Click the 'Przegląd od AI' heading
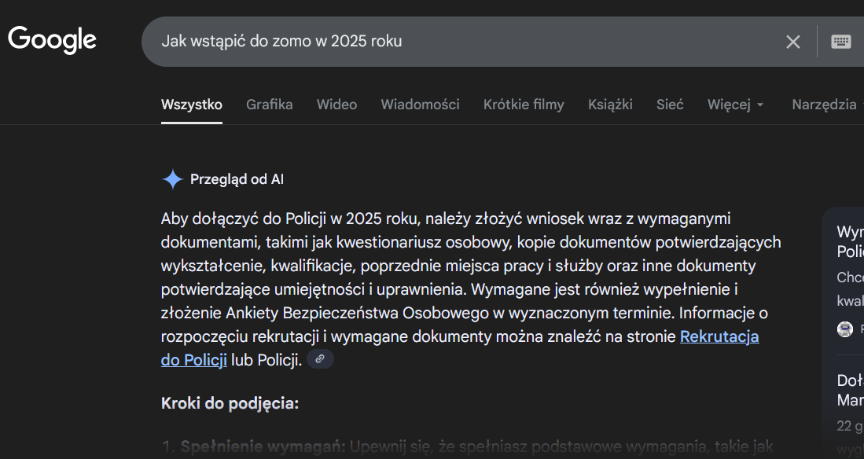The height and width of the screenshot is (459, 864). coord(237,179)
